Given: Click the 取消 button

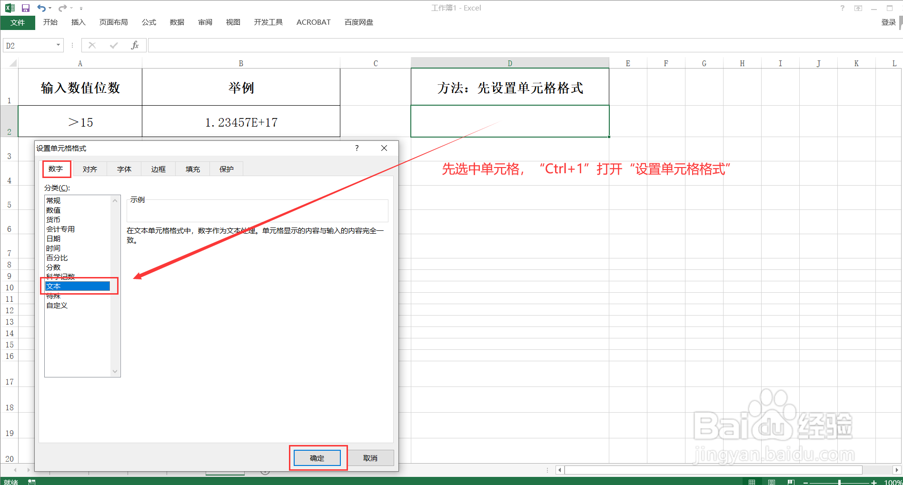Looking at the screenshot, I should [x=370, y=458].
